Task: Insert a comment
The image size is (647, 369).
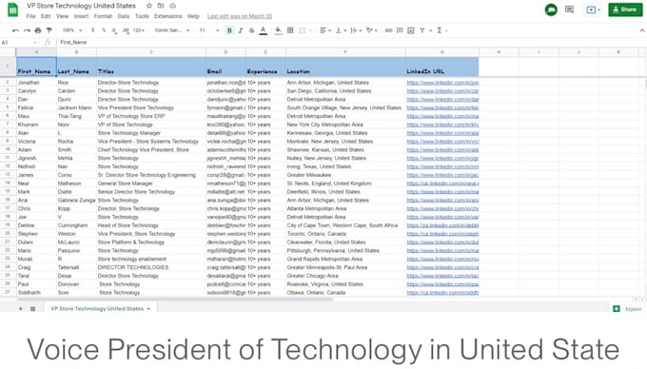Action: click(x=400, y=30)
